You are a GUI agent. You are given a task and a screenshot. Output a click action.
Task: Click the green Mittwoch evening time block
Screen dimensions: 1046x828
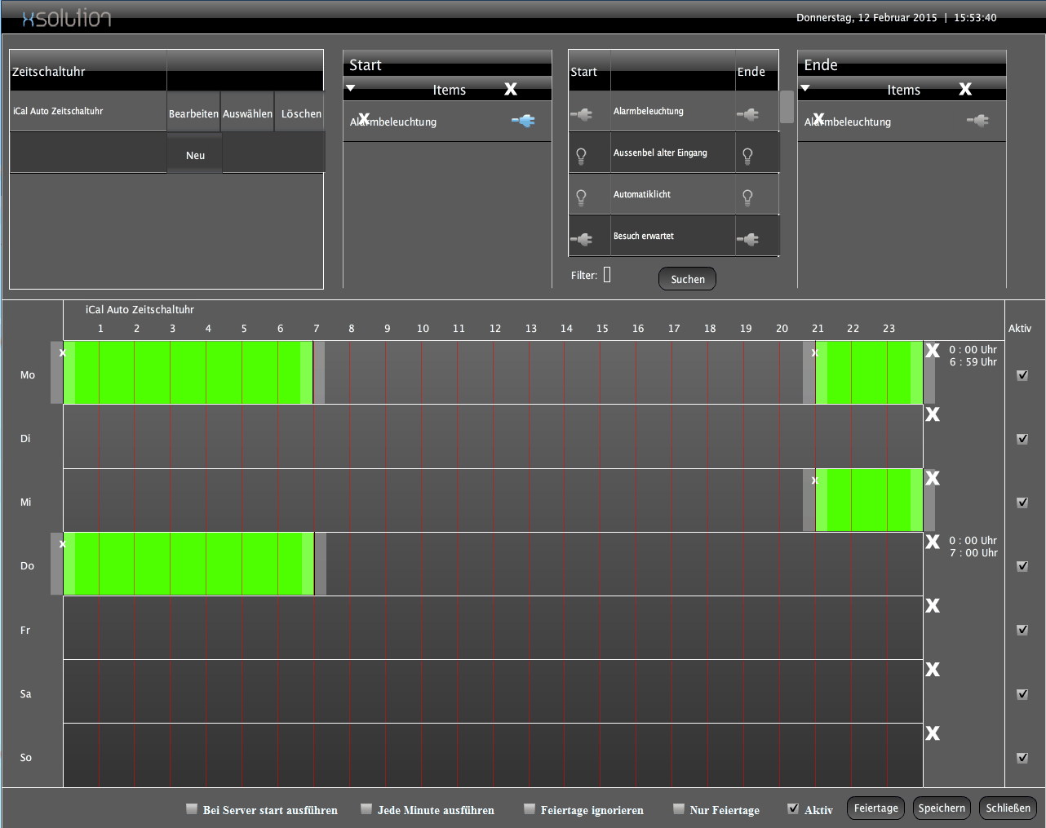(x=869, y=500)
